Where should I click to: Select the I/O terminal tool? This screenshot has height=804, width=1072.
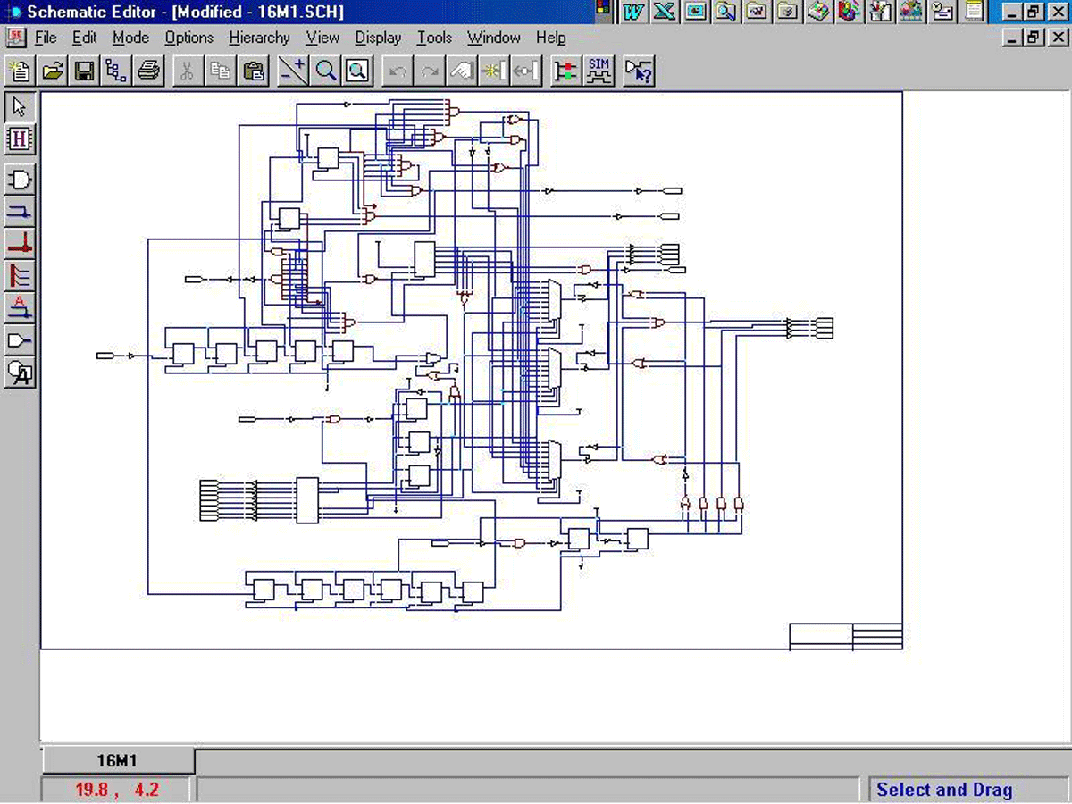tap(20, 339)
